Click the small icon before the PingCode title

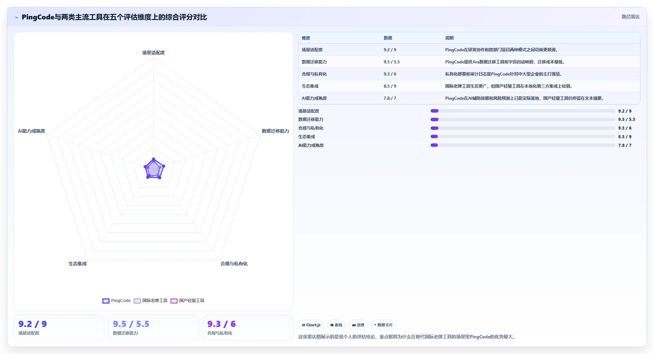(x=16, y=17)
